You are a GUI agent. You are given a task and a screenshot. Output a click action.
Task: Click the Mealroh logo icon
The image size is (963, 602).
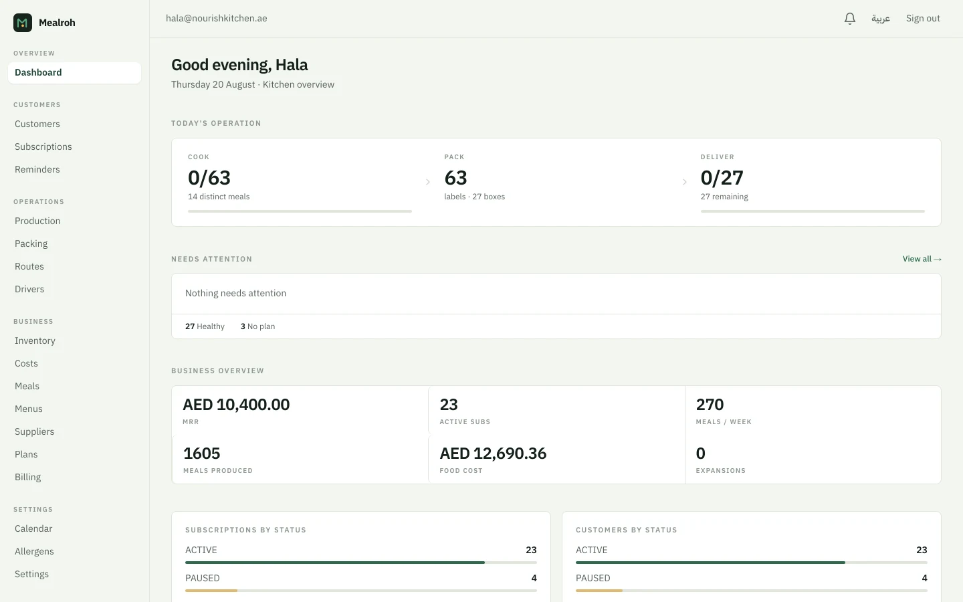click(23, 23)
